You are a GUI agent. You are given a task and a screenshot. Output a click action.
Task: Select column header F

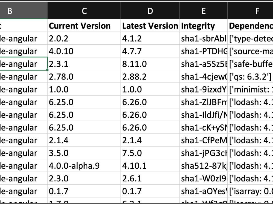click(x=257, y=11)
